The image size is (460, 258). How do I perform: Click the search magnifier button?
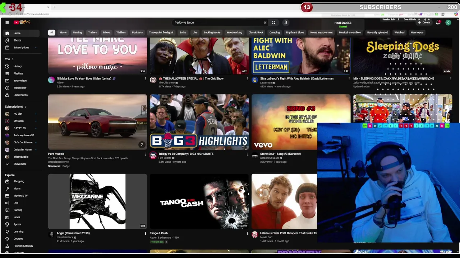click(x=273, y=23)
